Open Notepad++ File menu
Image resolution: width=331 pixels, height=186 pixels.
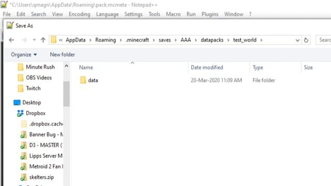(x=7, y=14)
